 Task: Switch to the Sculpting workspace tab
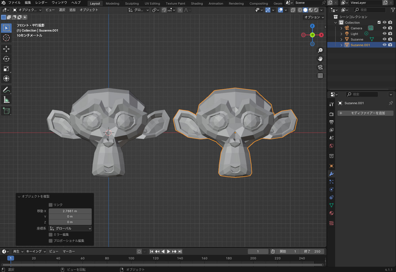132,3
